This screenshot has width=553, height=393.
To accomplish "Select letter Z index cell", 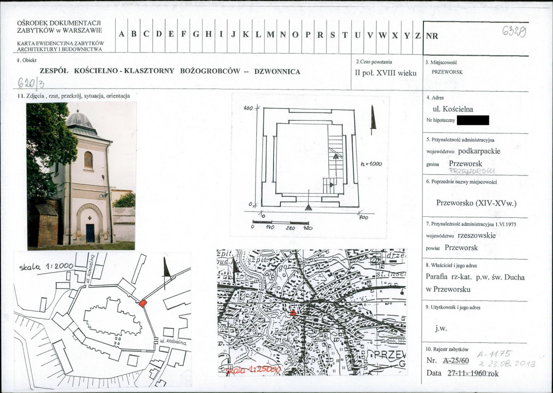I will [417, 35].
